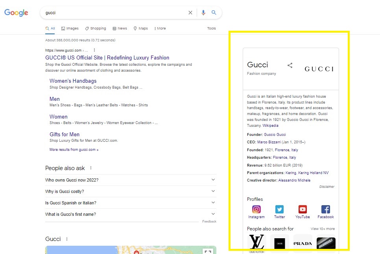Open the "Women's Handbags" result link

pos(73,81)
